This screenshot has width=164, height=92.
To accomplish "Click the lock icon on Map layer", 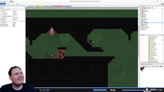I will click(142, 21).
